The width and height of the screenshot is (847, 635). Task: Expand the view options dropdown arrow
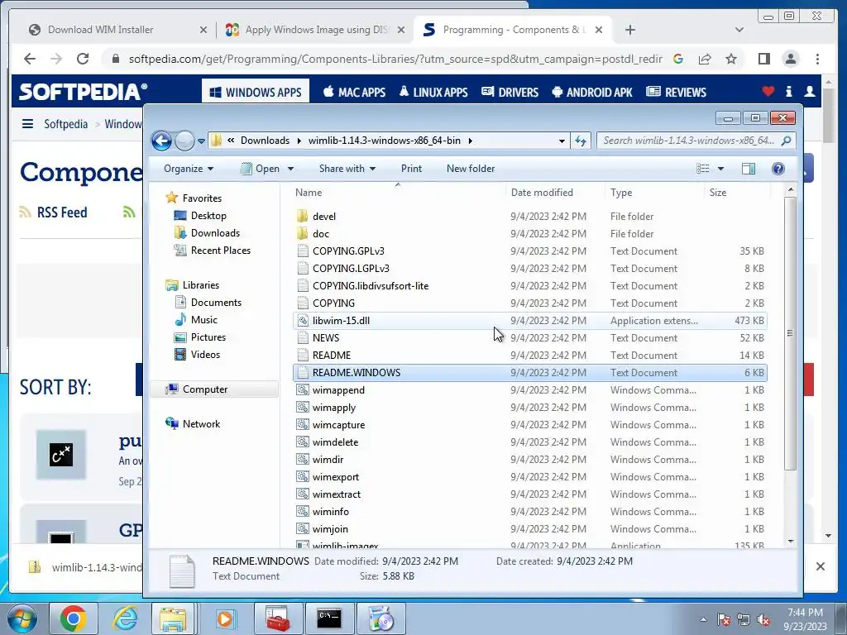coord(720,169)
